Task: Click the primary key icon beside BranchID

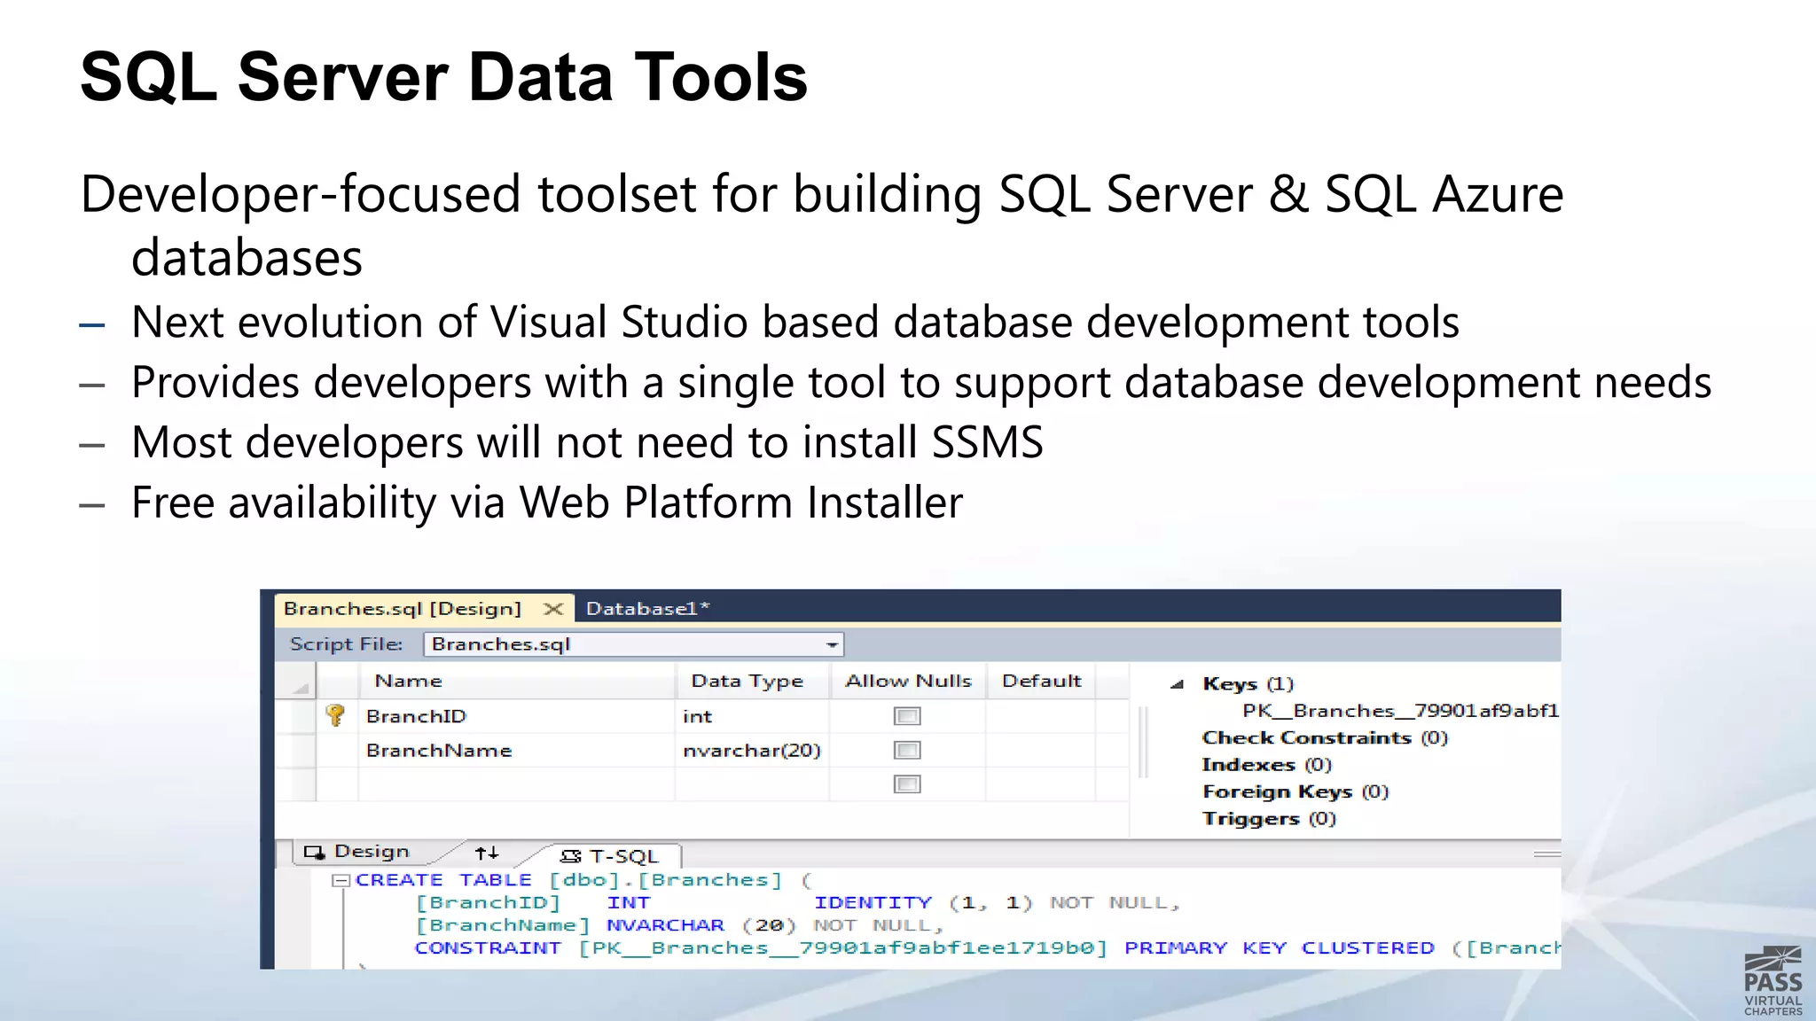Action: tap(335, 715)
